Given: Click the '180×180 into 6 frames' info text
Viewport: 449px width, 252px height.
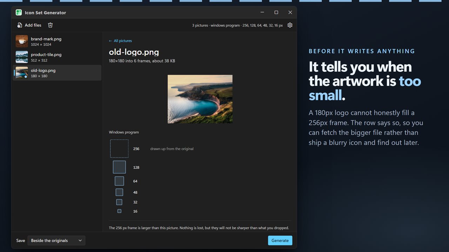Looking at the screenshot, I should point(142,61).
